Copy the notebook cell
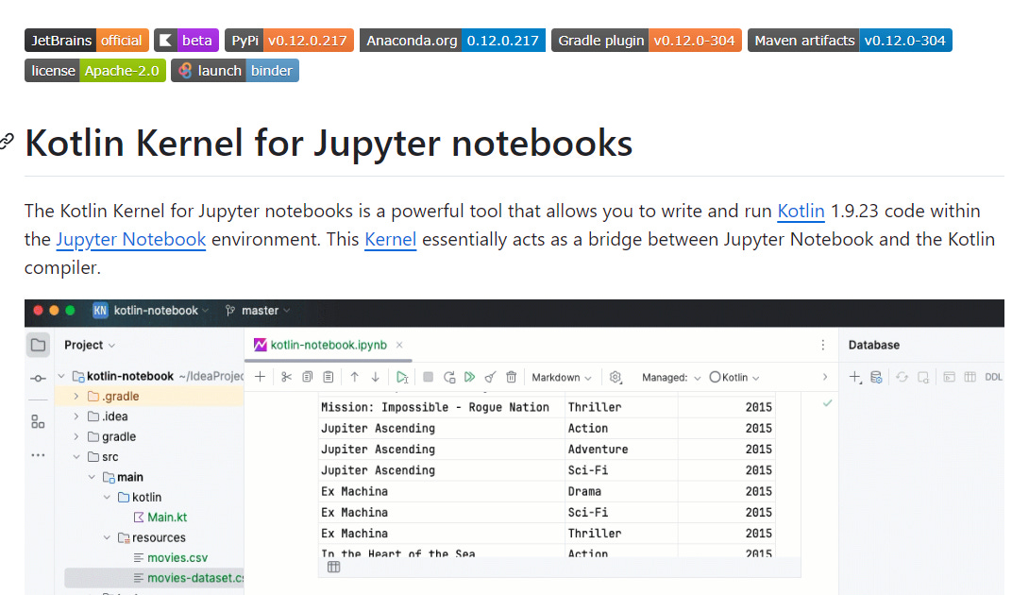The height and width of the screenshot is (595, 1029). (307, 377)
